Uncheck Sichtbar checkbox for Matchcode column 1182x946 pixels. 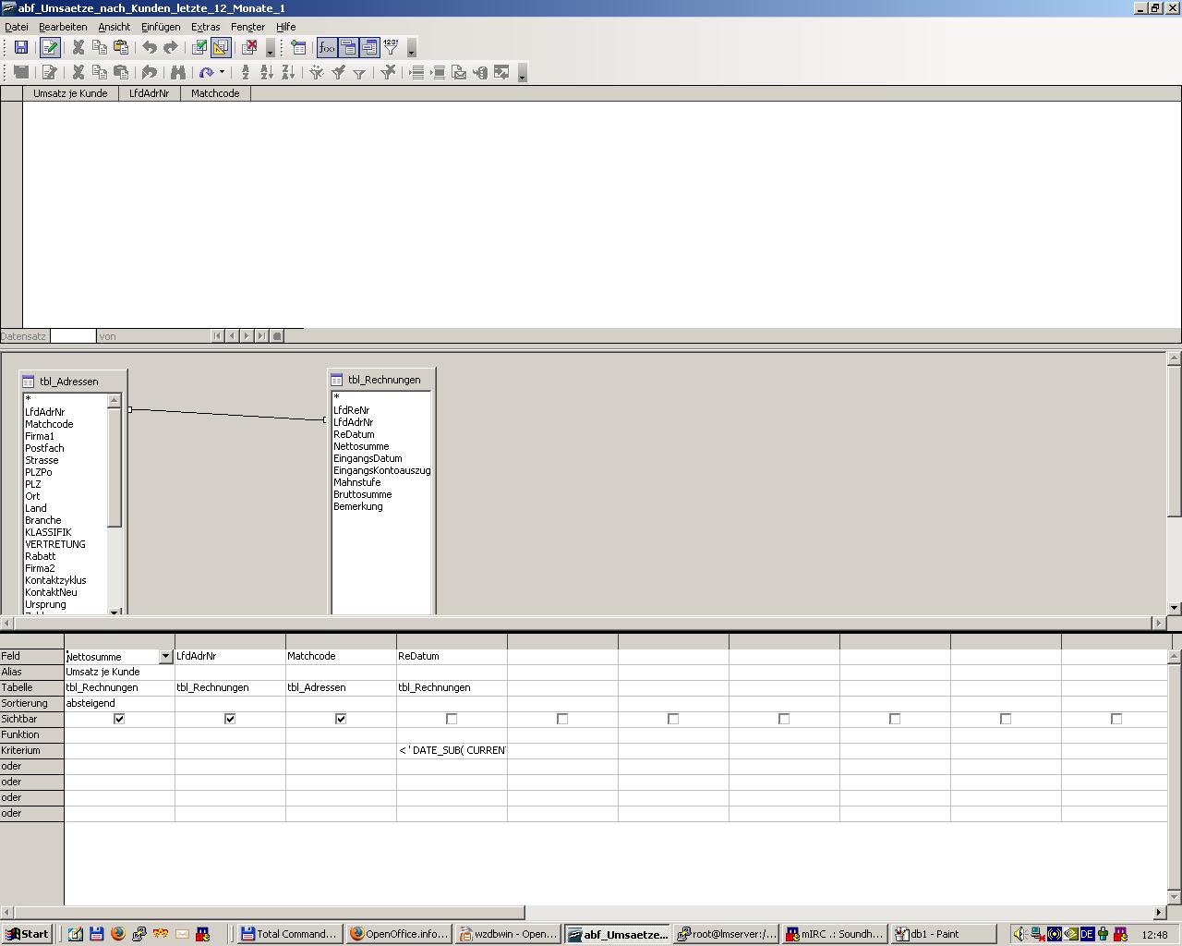pyautogui.click(x=341, y=719)
